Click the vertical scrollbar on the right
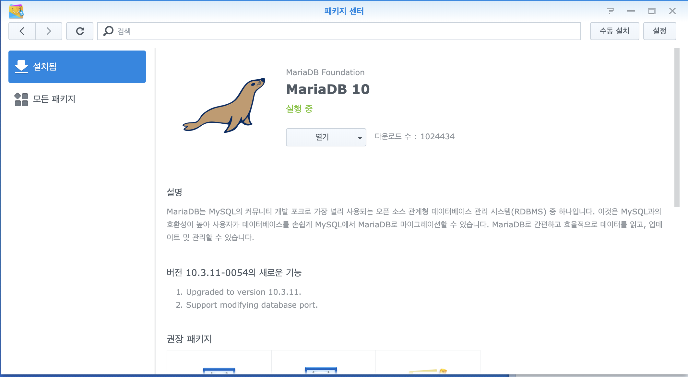This screenshot has height=377, width=688. 677,128
